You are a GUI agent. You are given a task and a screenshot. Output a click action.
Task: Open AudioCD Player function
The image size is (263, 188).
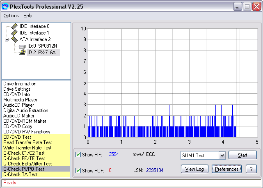tap(18, 105)
